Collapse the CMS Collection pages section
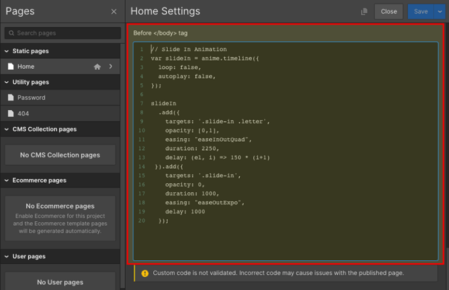 tap(6, 130)
